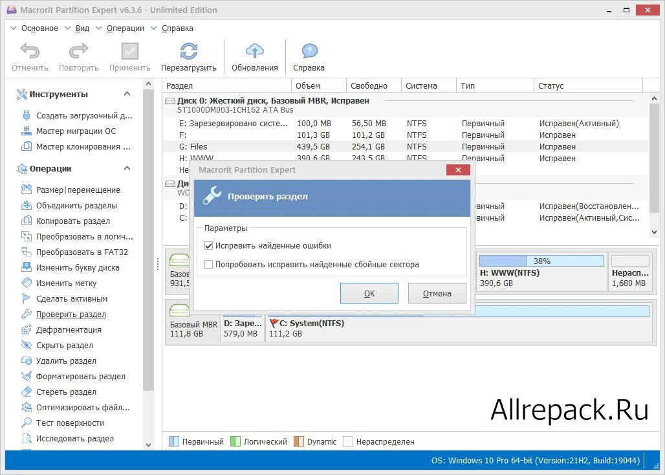Click Диск 0 Жесткий диск header row
This screenshot has height=475, width=665.
[406, 105]
